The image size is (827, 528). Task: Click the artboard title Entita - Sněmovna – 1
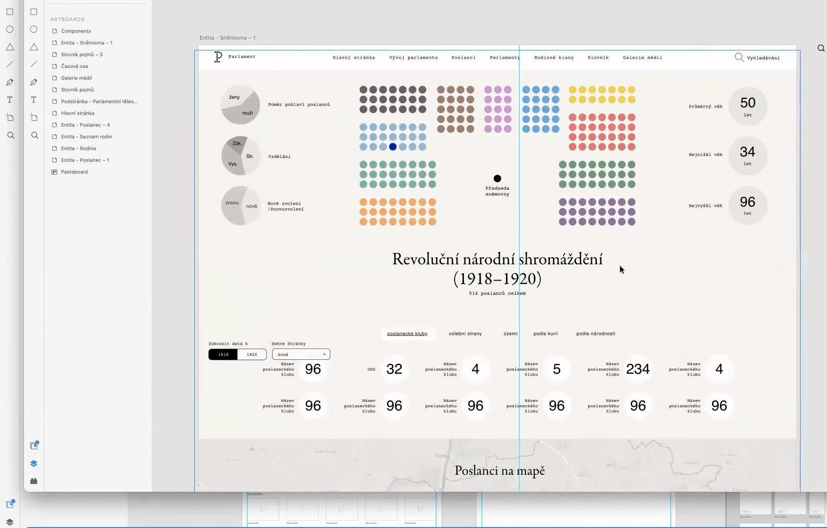228,38
